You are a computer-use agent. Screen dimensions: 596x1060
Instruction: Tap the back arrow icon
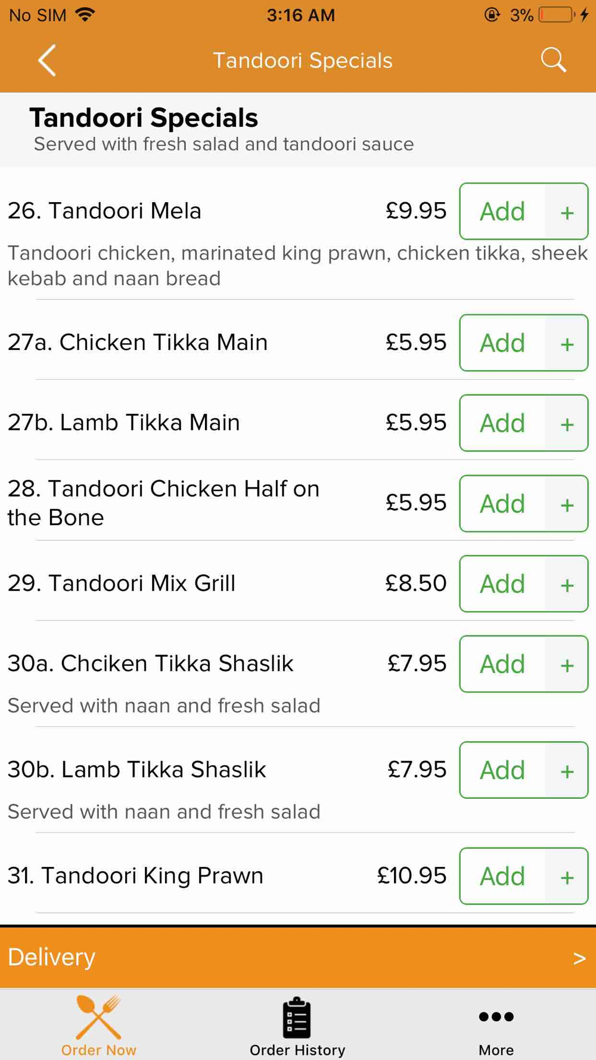[47, 60]
